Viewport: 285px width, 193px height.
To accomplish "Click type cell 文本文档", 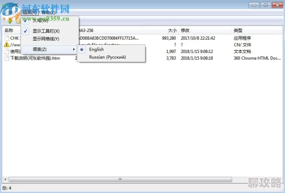I will coord(242,52).
